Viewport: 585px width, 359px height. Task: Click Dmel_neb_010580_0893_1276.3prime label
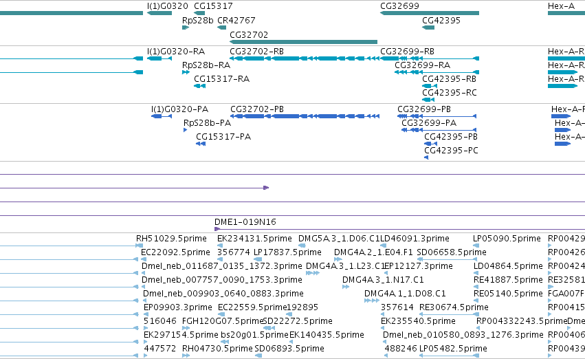(x=463, y=335)
